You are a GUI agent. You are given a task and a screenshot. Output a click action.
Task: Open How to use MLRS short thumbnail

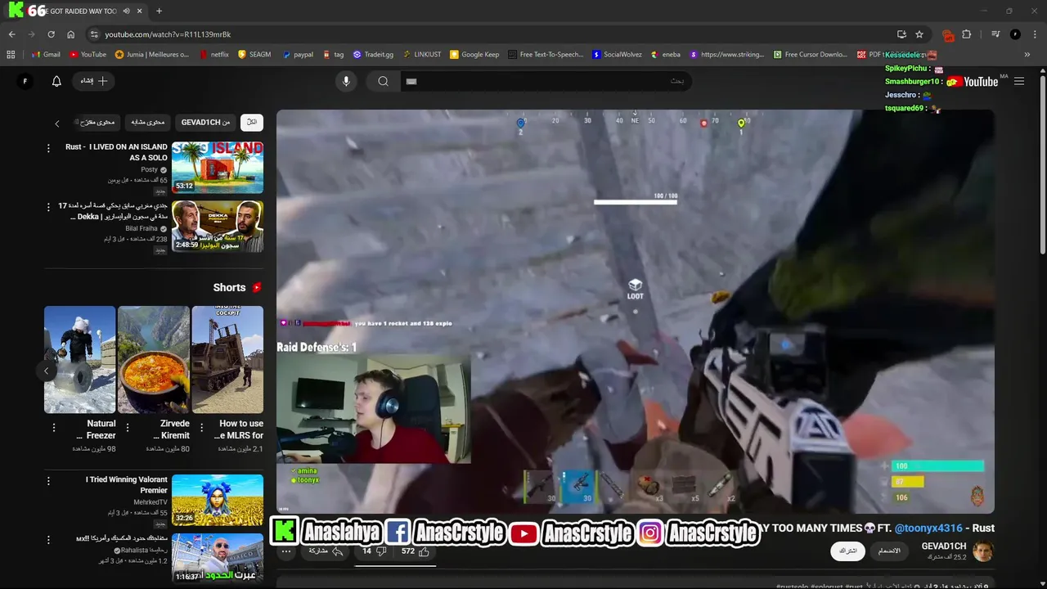[x=227, y=359]
